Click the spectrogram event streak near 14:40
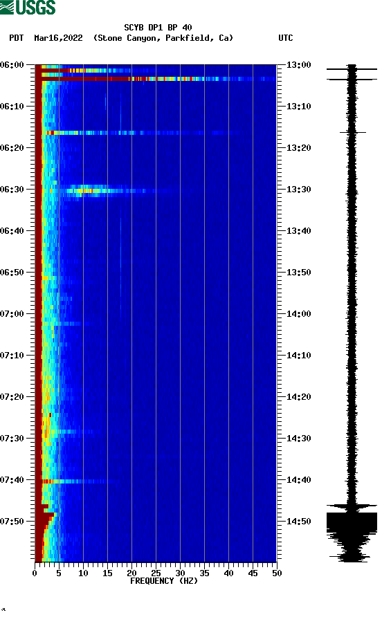 coord(81,481)
